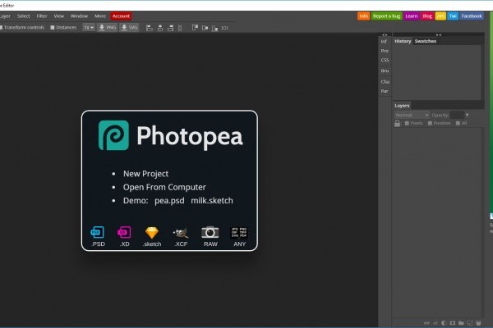Click the layer Opacity value field
Screen dimensions: 493x328
tap(457, 115)
